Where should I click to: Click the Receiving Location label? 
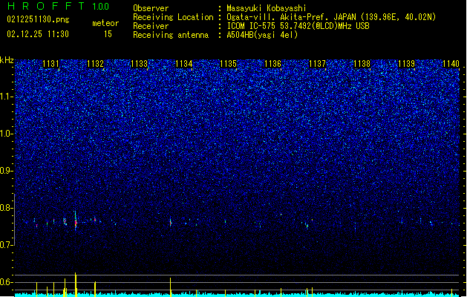click(x=173, y=17)
